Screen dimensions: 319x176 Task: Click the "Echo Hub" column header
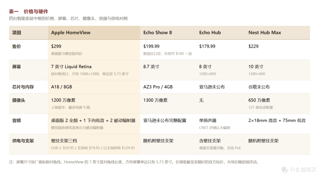[x=210, y=33]
